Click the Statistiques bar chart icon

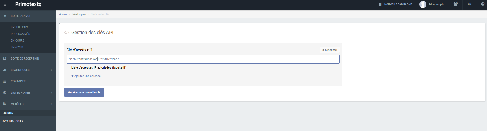coord(4,70)
